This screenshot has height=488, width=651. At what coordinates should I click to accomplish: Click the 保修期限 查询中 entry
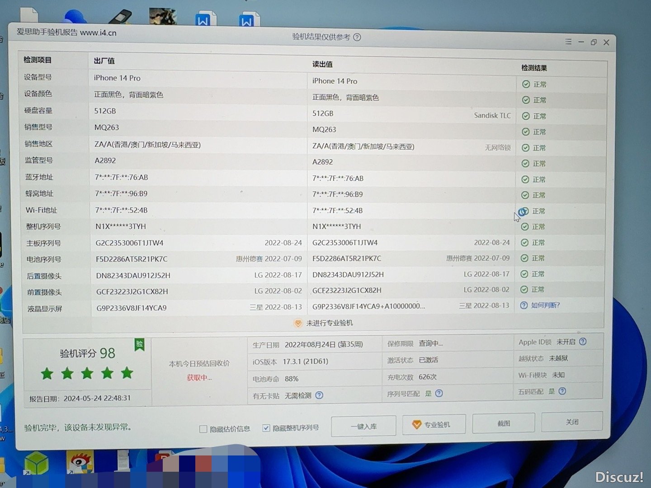[x=415, y=343]
